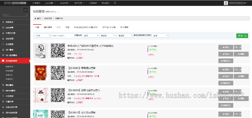Preview the BH0081 template with eye button
This screenshot has width=252, height=118.
coord(226,70)
